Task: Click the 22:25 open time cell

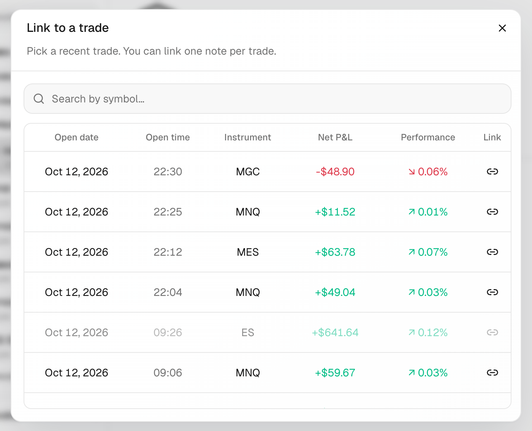Action: (x=168, y=212)
